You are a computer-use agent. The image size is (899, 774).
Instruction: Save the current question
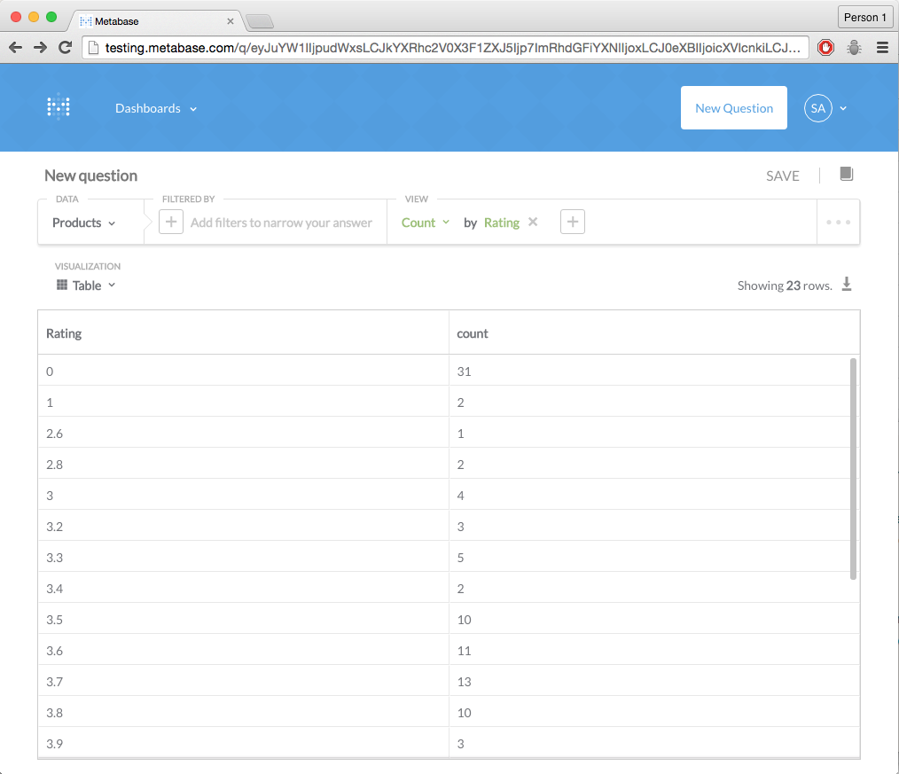782,176
